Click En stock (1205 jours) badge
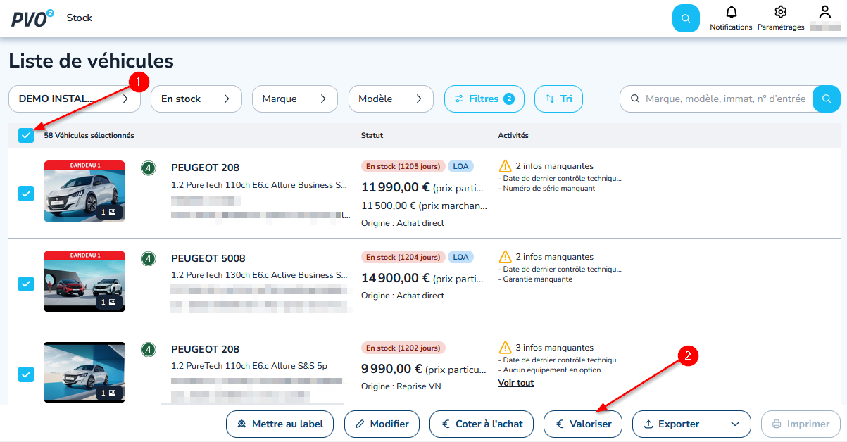847x442 pixels. (x=403, y=166)
